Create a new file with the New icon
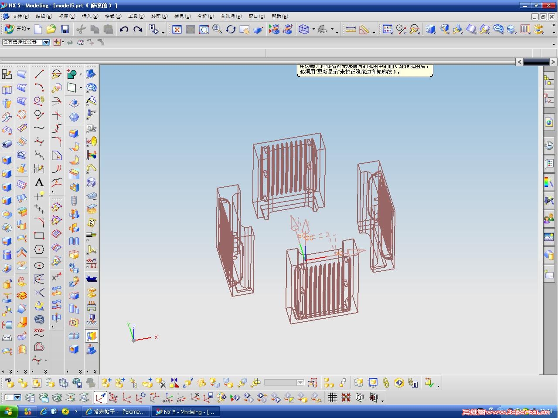Image resolution: width=558 pixels, height=418 pixels. click(x=38, y=29)
